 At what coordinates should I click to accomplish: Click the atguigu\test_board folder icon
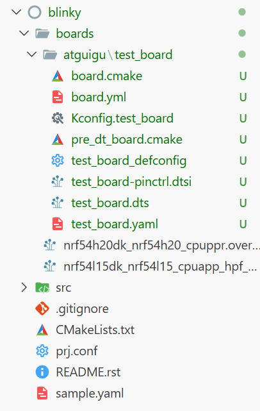[x=50, y=55]
